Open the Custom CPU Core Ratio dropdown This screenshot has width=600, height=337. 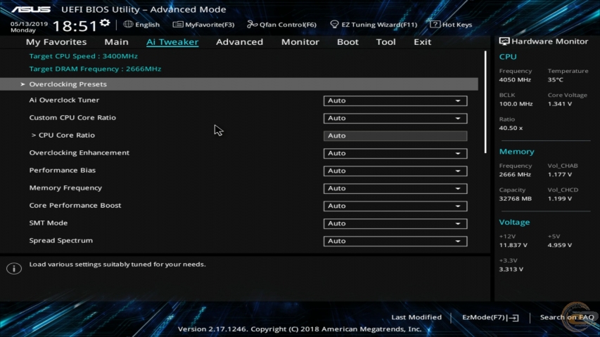(395, 118)
